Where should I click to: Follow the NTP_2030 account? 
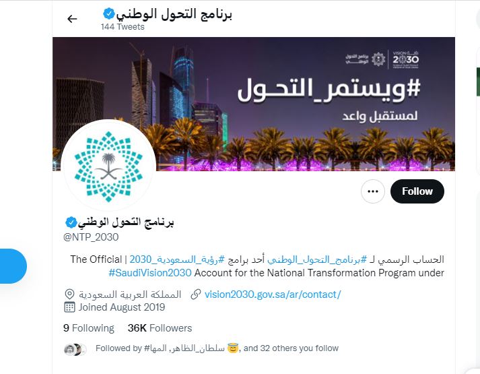click(417, 191)
